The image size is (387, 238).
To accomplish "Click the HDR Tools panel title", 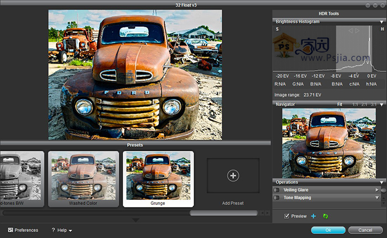I will (328, 14).
